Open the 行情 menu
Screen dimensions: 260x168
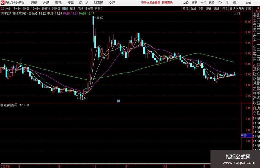coord(34,3)
